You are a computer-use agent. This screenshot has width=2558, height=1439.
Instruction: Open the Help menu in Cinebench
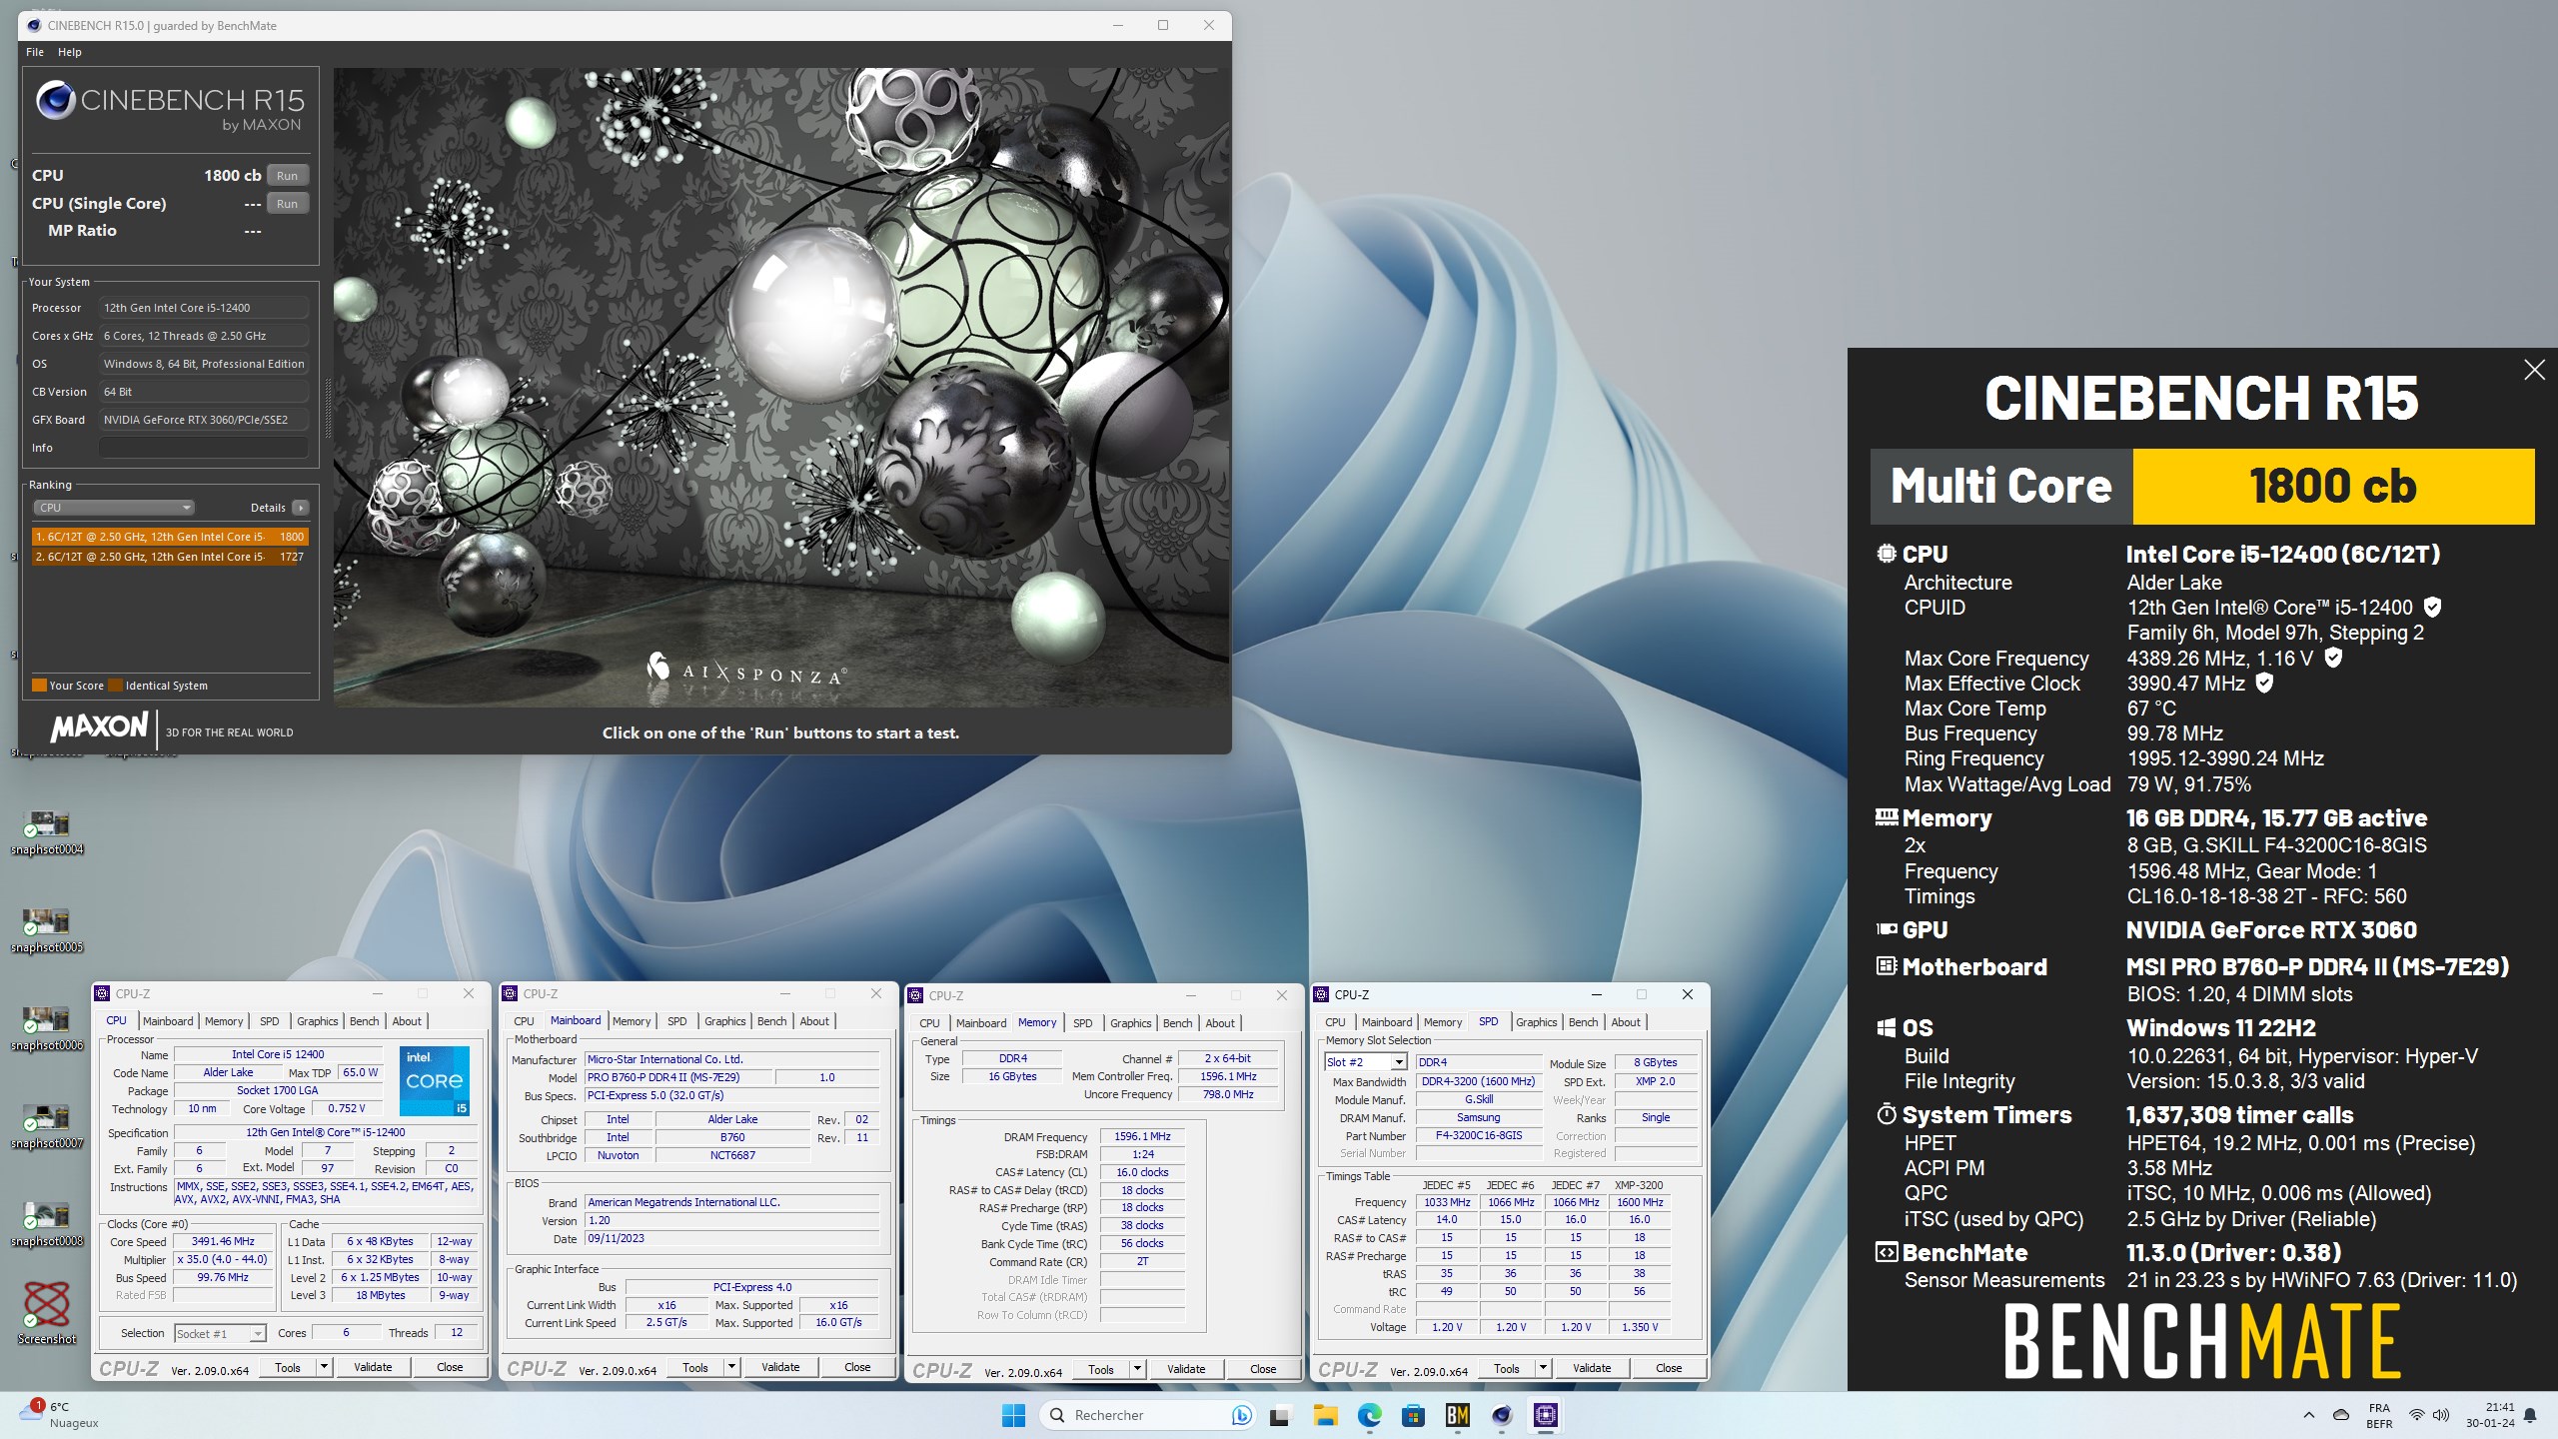(x=70, y=52)
